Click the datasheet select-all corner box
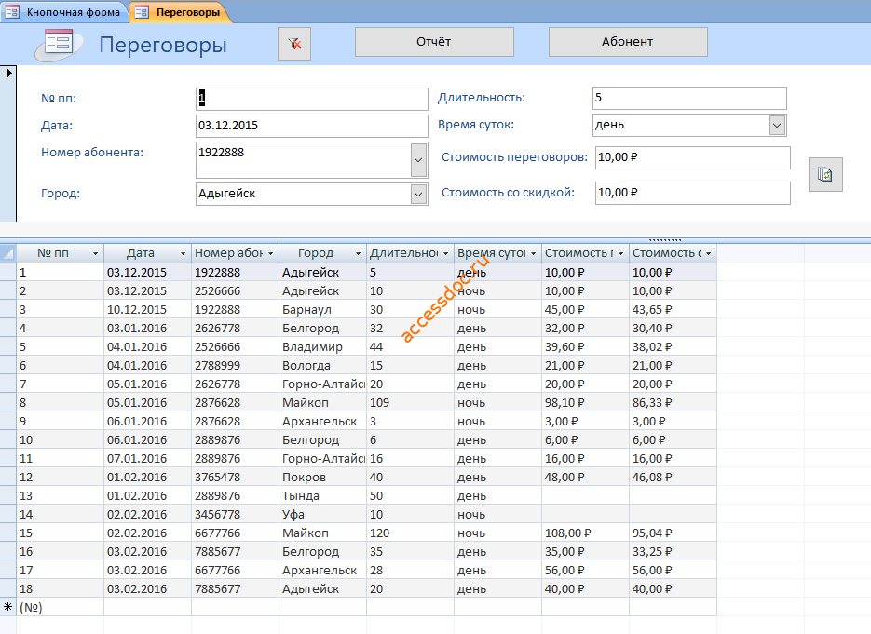 [7, 253]
